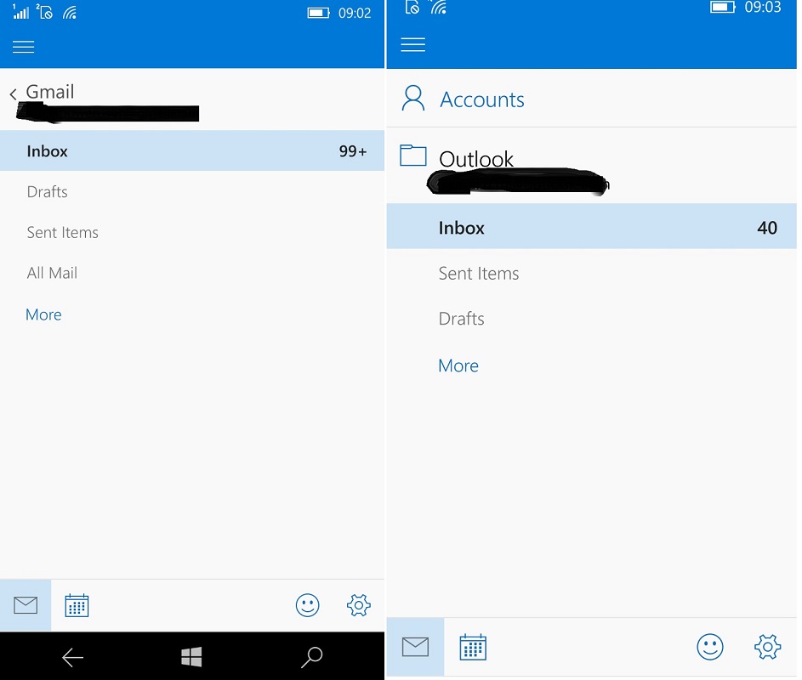Viewport: 802px width, 680px height.
Task: Open feedback smiley in right screen
Action: 710,647
